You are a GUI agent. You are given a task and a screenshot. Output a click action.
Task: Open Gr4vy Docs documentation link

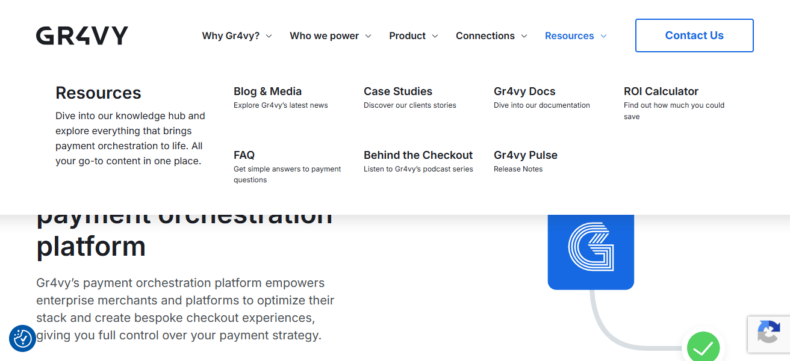[524, 91]
